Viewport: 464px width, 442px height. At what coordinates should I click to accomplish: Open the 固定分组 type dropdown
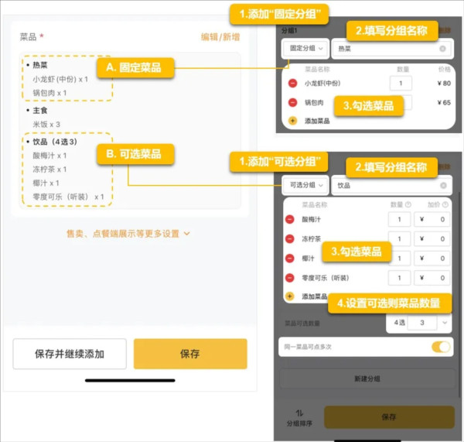click(x=305, y=48)
